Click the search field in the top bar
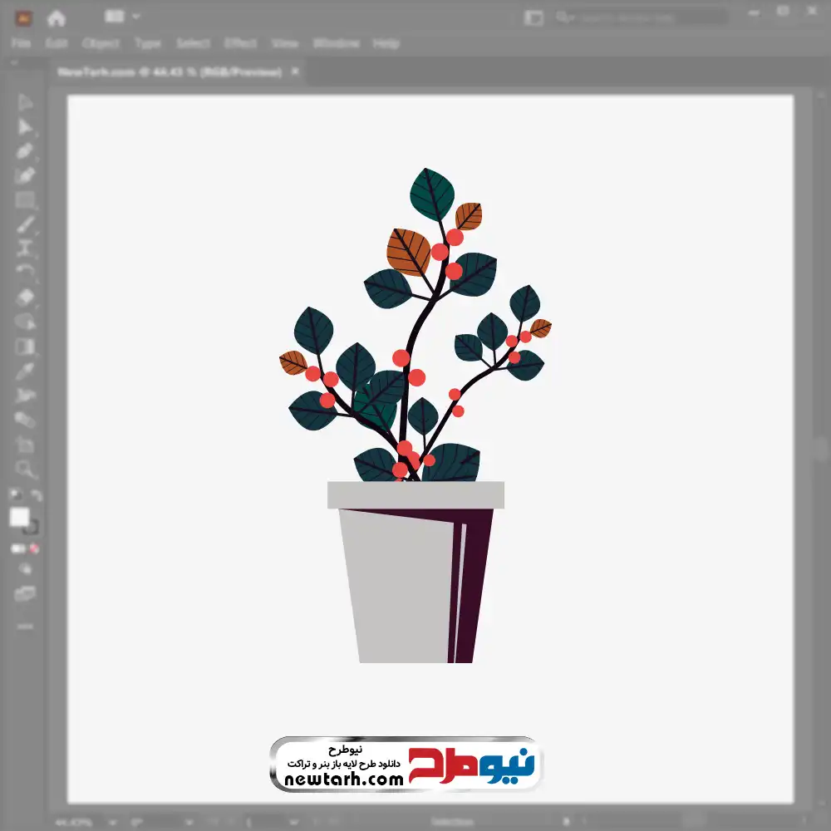 (640, 17)
